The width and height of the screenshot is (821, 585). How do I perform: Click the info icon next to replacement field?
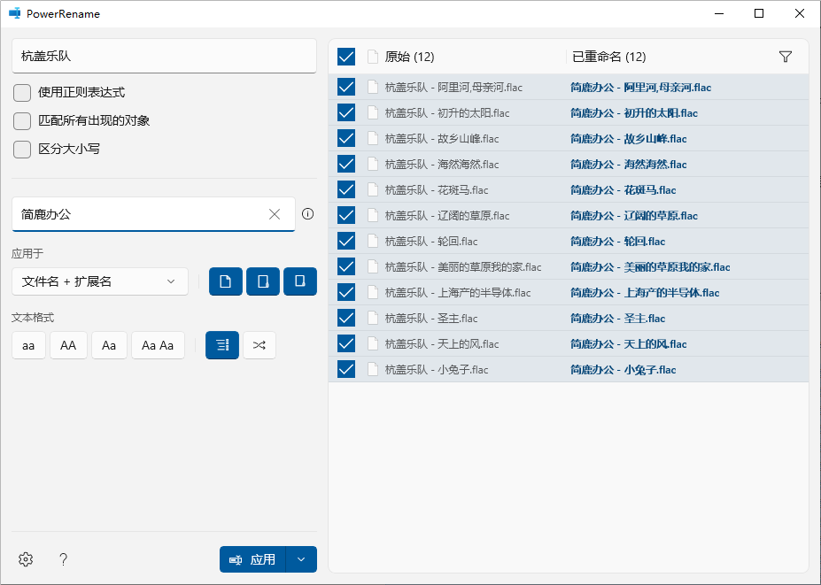pyautogui.click(x=307, y=213)
